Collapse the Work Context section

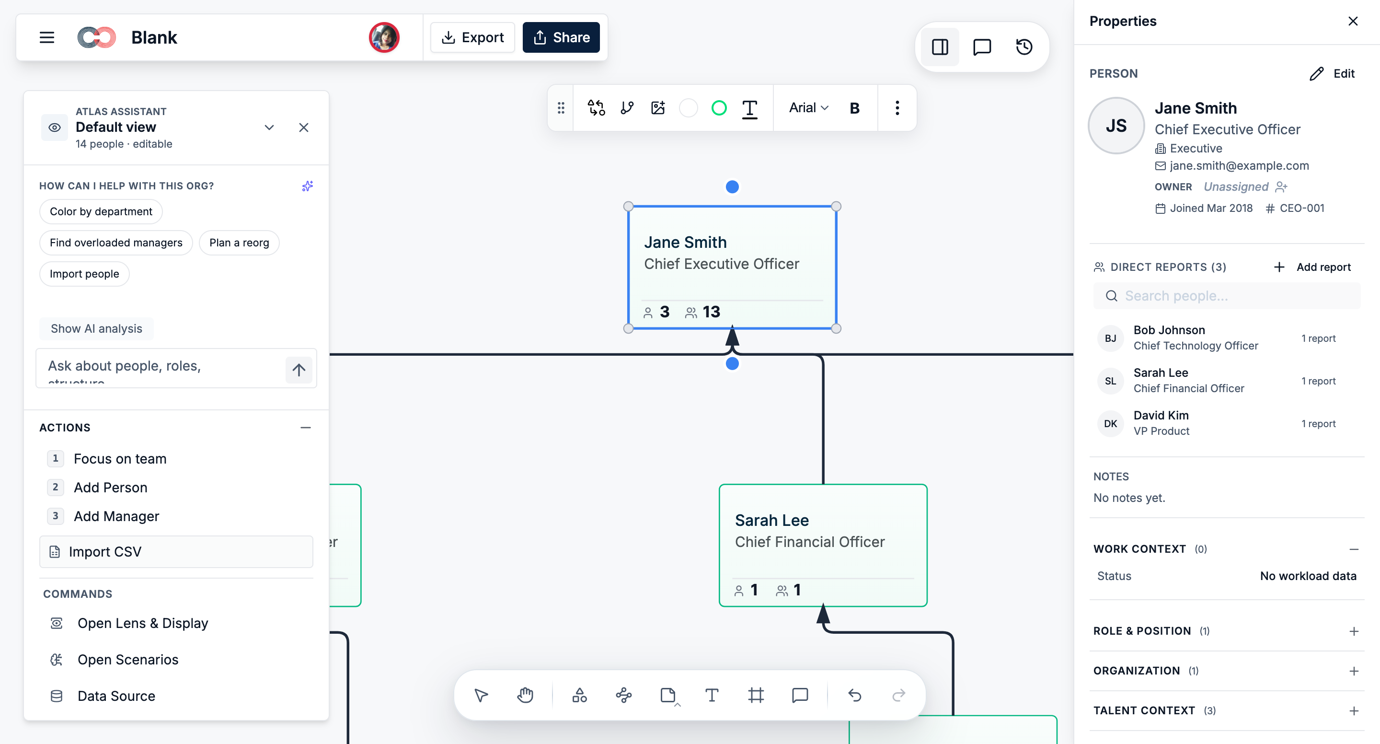1353,549
